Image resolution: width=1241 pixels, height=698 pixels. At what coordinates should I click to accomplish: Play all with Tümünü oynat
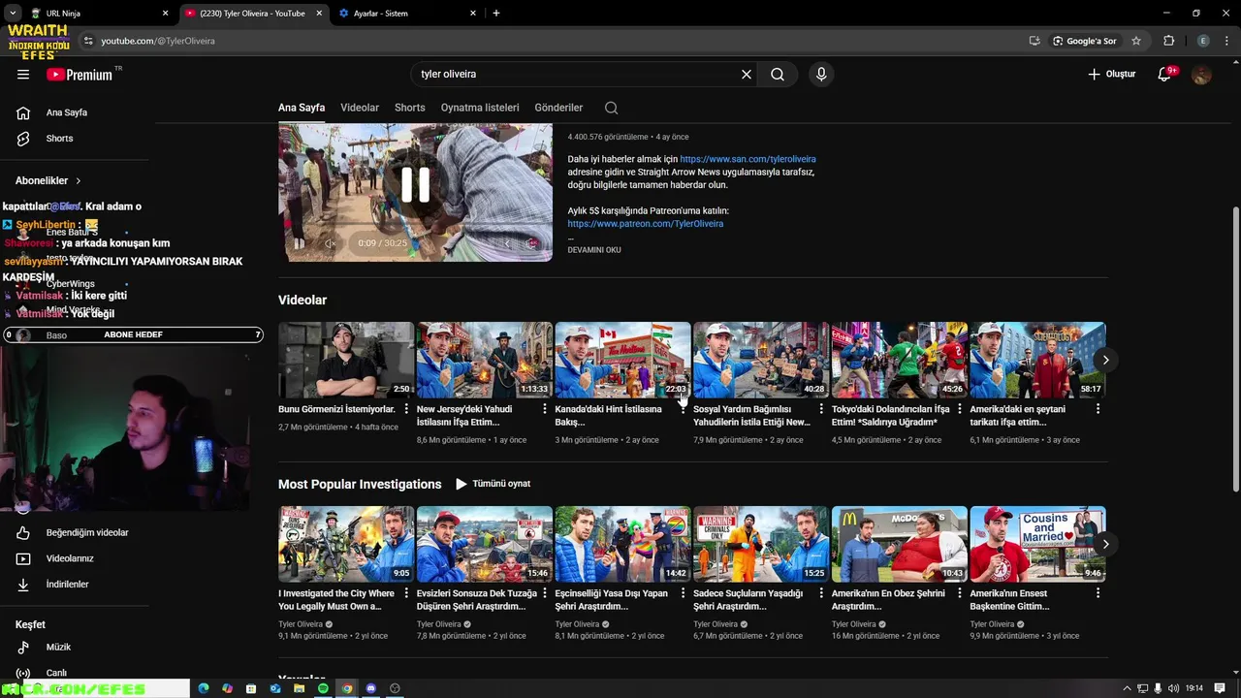pos(493,484)
